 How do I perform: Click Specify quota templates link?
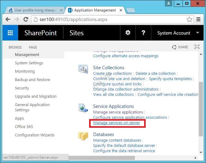[x=170, y=79]
